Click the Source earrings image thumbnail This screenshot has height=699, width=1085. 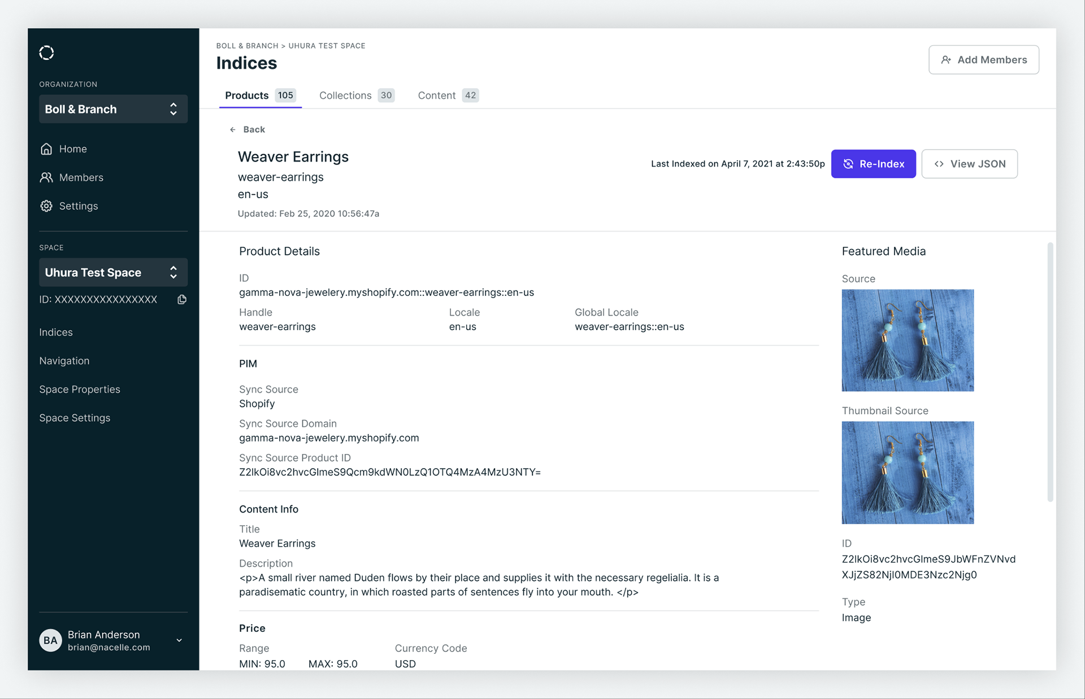coord(908,340)
